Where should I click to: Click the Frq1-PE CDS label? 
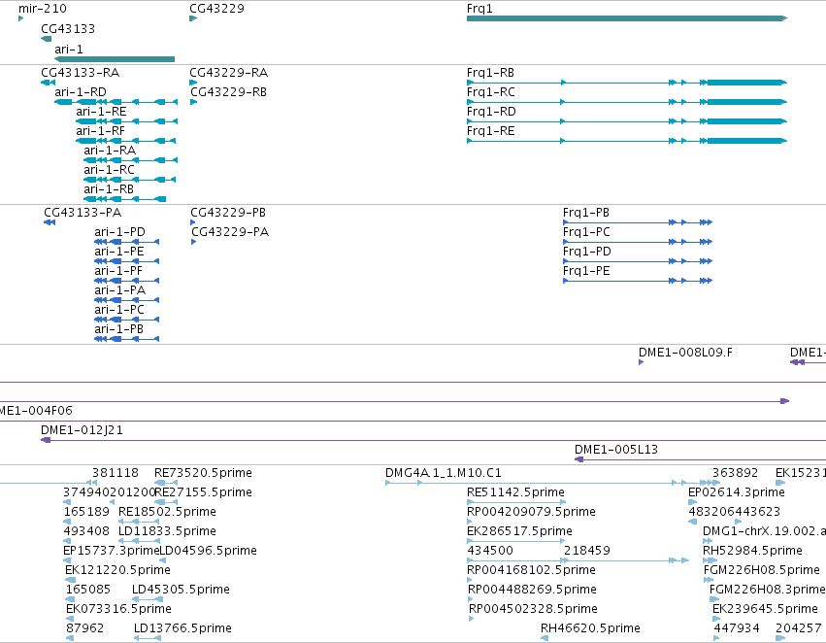click(586, 271)
